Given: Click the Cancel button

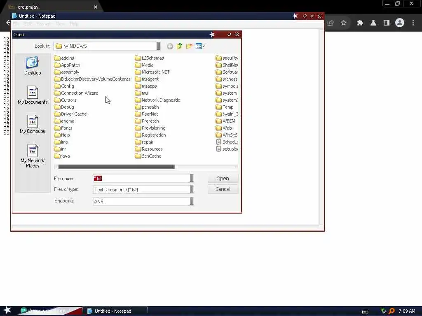Looking at the screenshot, I should pos(223,189).
